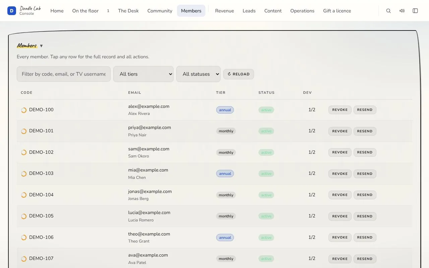Open the All statuses dropdown
Screen dimensions: 429x268
tap(198, 74)
